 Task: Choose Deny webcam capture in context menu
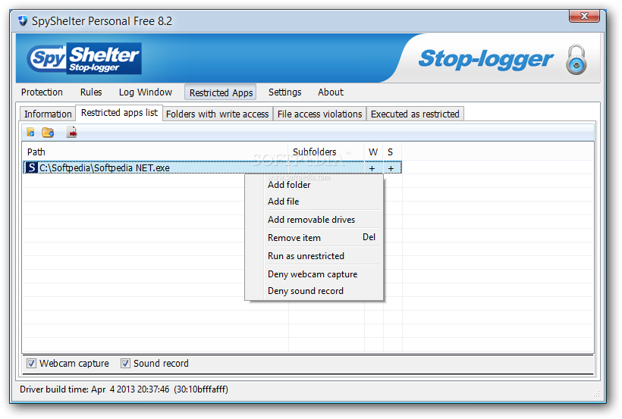click(x=314, y=274)
